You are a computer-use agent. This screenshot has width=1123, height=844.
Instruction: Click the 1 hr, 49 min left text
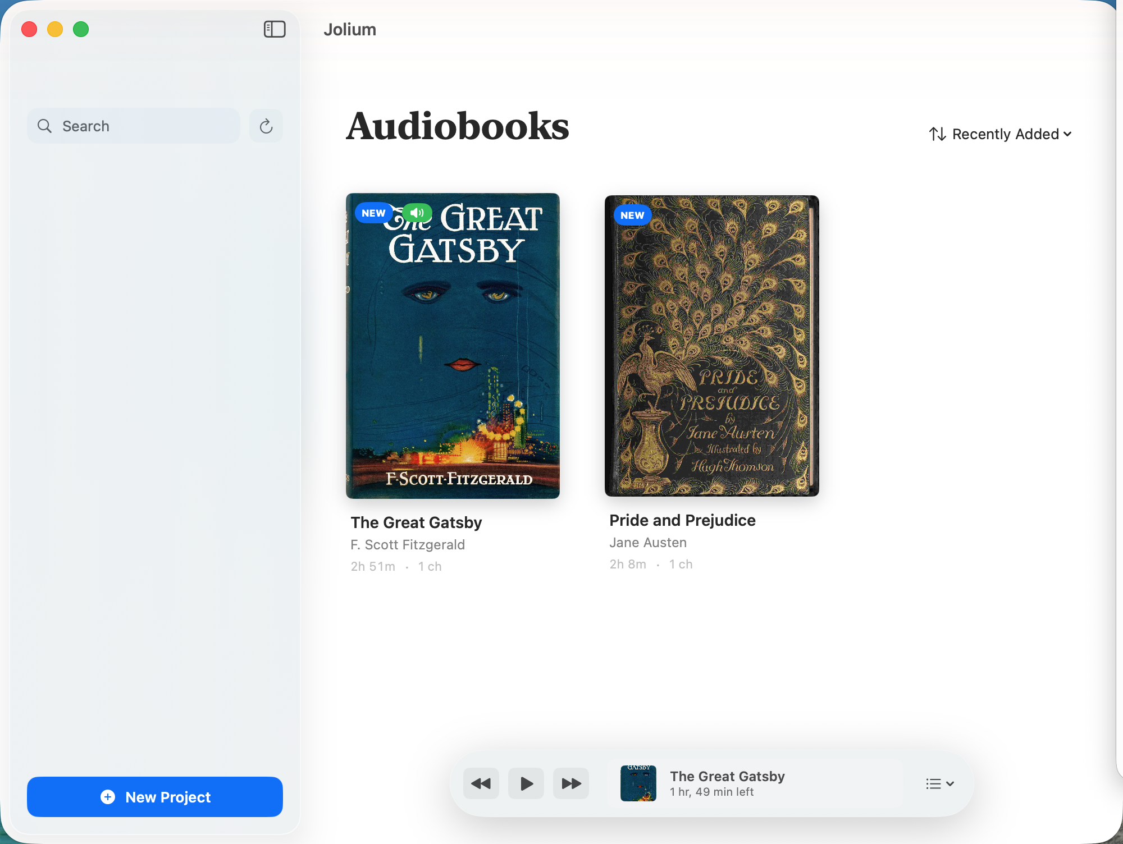coord(711,792)
